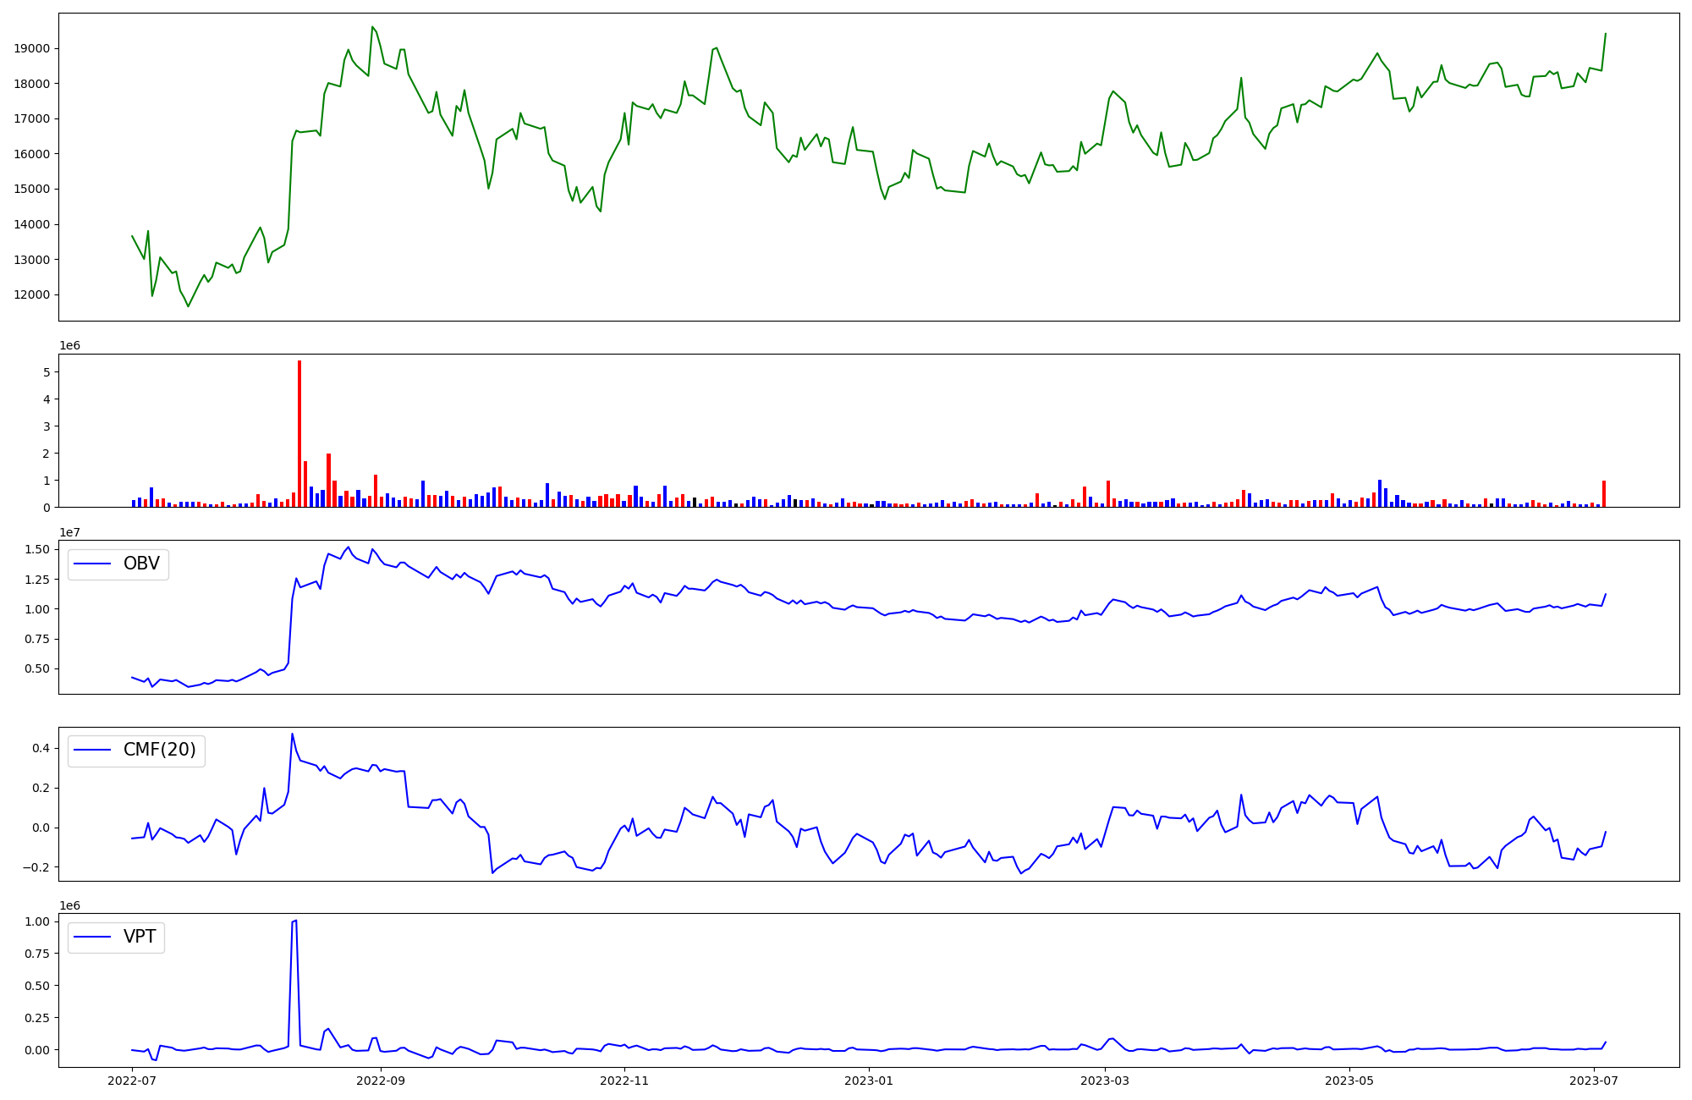Click the 2022-09 x-axis date label
The height and width of the screenshot is (1100, 1692).
point(381,1081)
